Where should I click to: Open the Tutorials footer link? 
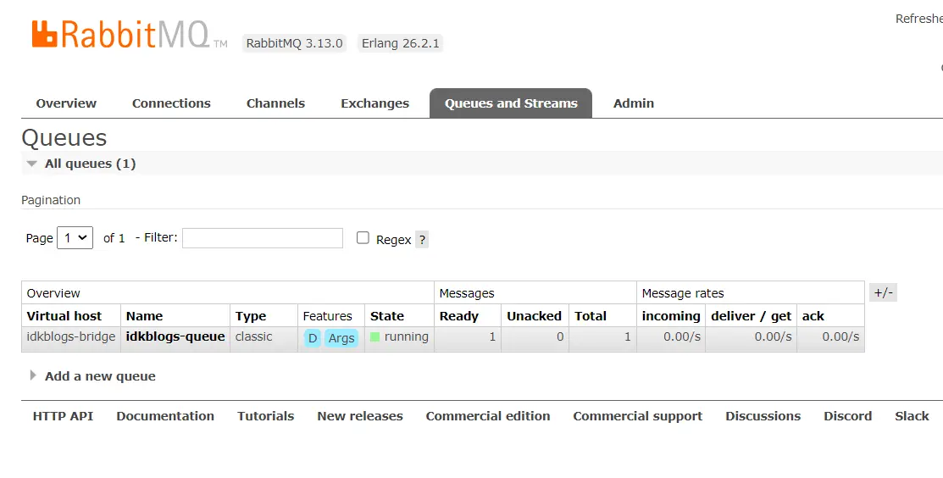(266, 416)
